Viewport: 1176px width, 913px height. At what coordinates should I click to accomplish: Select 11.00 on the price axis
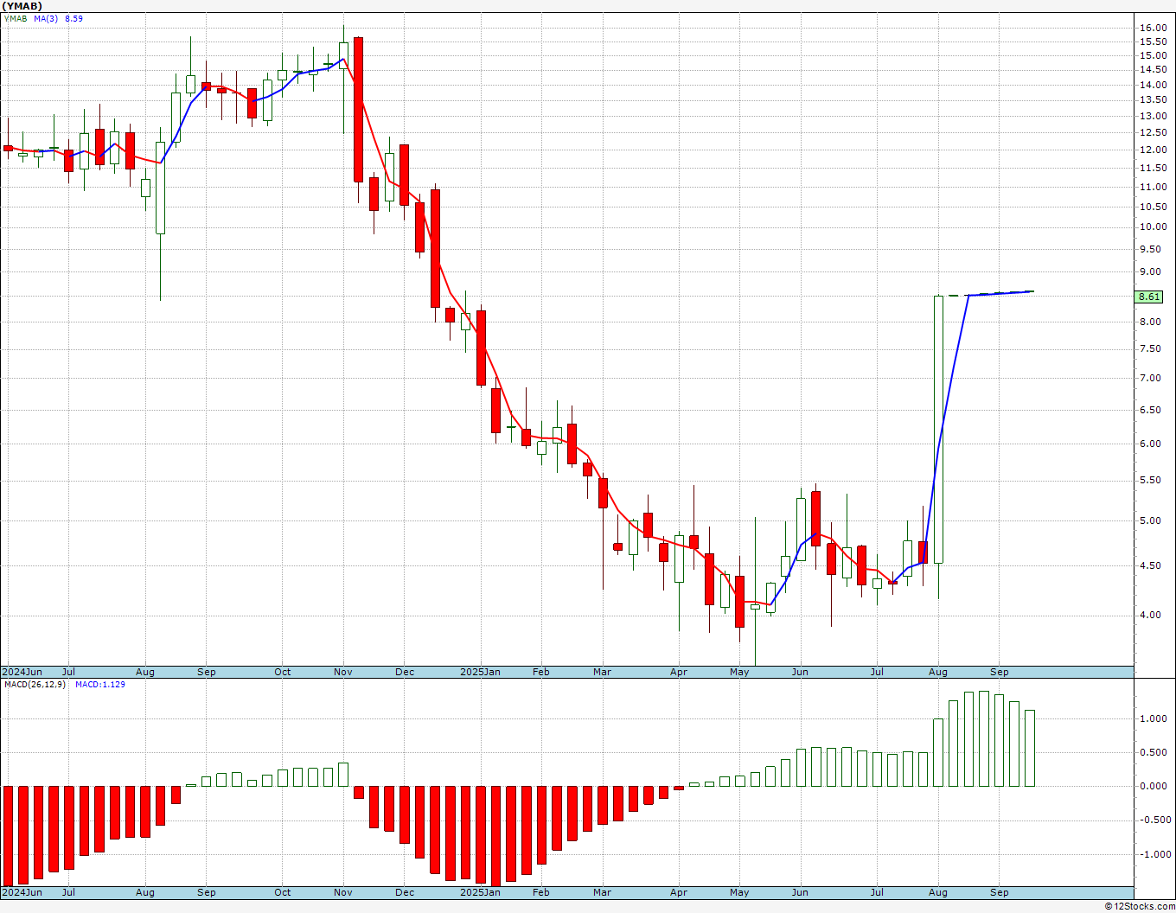point(1153,187)
